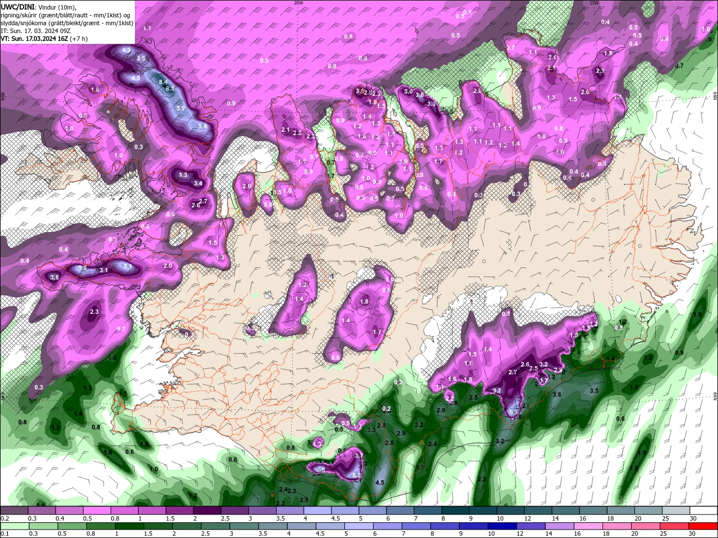
Task: Click the 0.1 label in the bottom legend row
Action: (4, 534)
